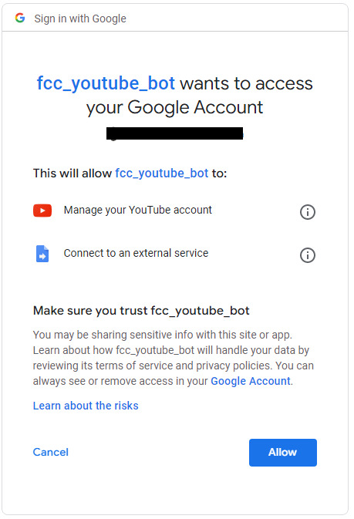
Task: Click Allow to grant access
Action: click(x=283, y=453)
